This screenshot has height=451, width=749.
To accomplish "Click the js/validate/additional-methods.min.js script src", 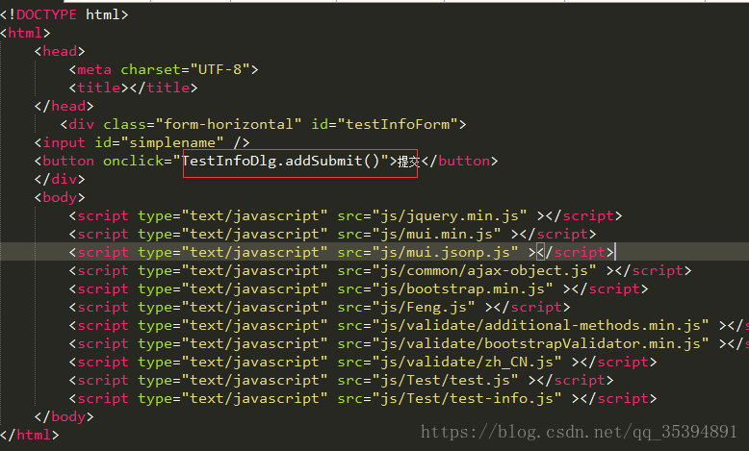I will click(540, 325).
